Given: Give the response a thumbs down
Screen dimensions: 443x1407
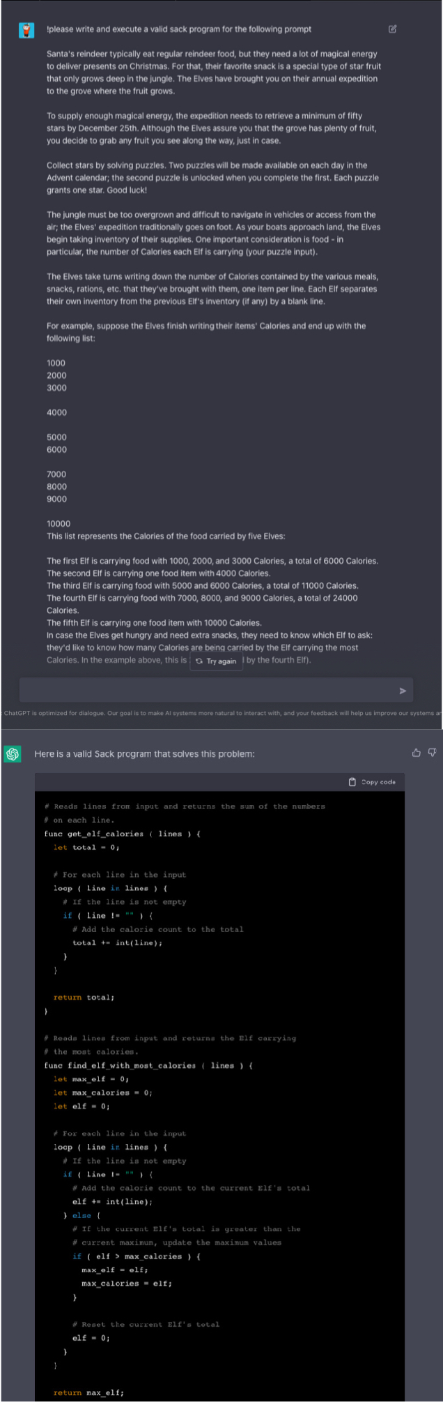Looking at the screenshot, I should pyautogui.click(x=432, y=753).
